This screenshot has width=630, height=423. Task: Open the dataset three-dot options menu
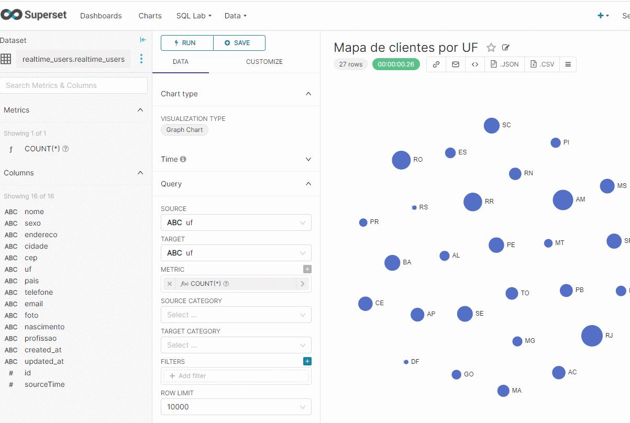click(141, 59)
